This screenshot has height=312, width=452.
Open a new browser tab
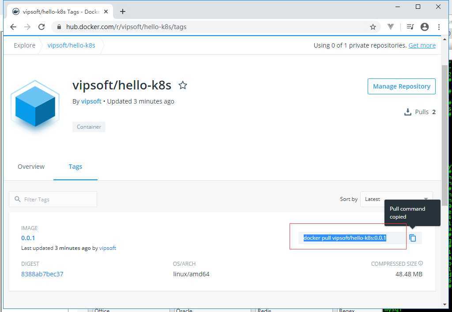(x=123, y=11)
